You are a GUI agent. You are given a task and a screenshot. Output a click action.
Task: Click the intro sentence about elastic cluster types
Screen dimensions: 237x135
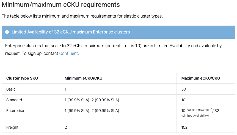point(82,16)
